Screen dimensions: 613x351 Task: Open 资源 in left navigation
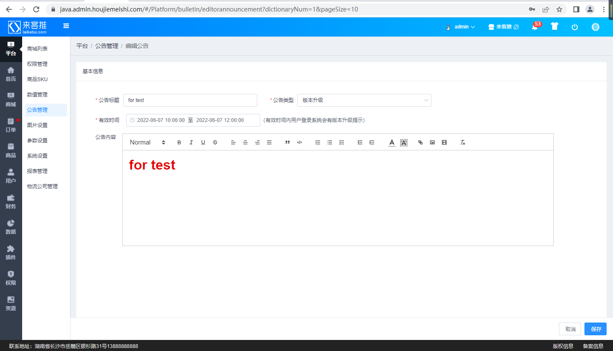point(11,304)
